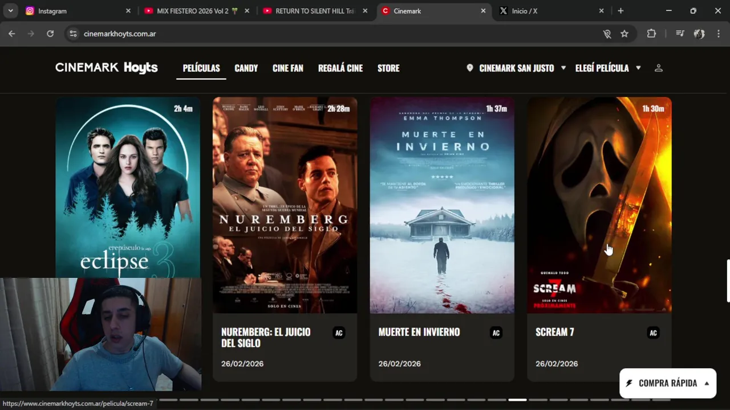Click the lightning bolt icon in Compra Rápida
730x410 pixels.
tap(629, 383)
